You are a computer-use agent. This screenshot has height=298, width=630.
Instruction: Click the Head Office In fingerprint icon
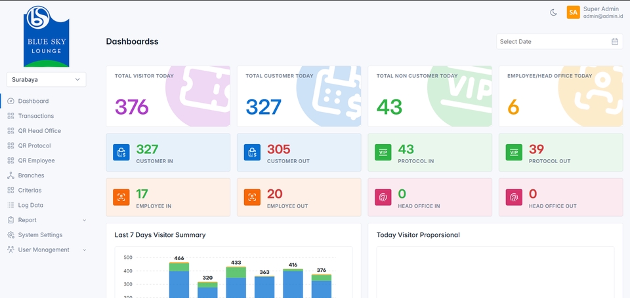(383, 197)
